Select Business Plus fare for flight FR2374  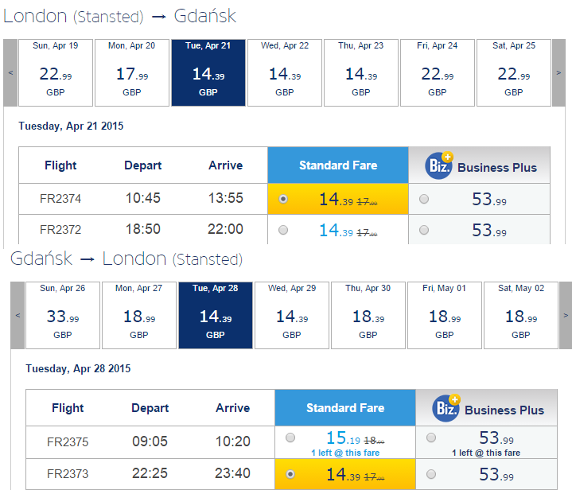click(424, 199)
